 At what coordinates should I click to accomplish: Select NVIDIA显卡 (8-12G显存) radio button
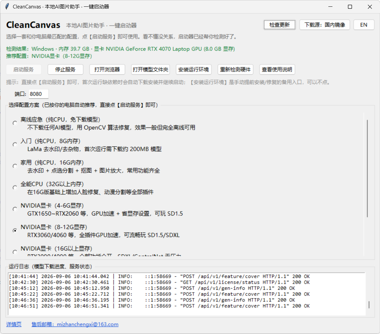click(x=15, y=230)
